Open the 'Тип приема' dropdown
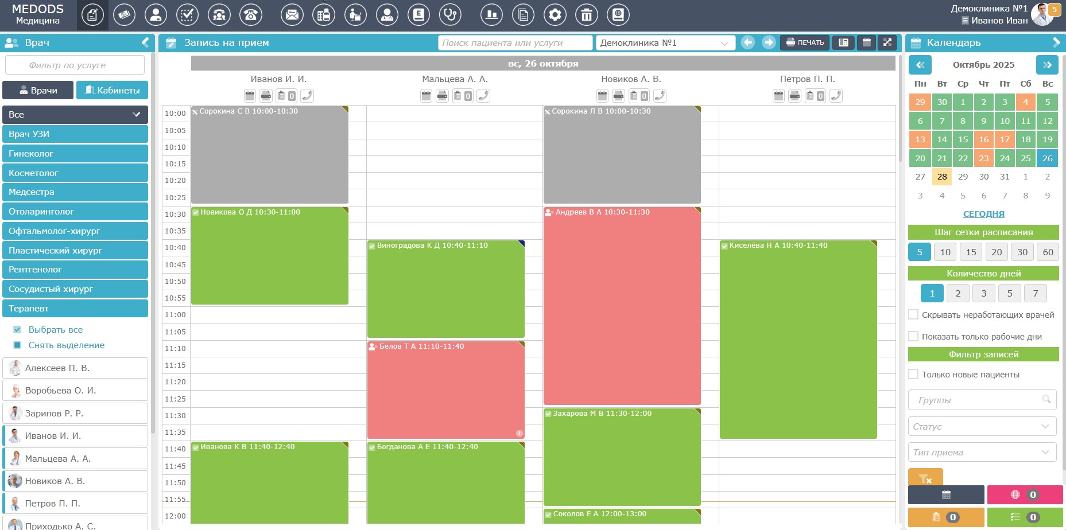 (x=982, y=452)
